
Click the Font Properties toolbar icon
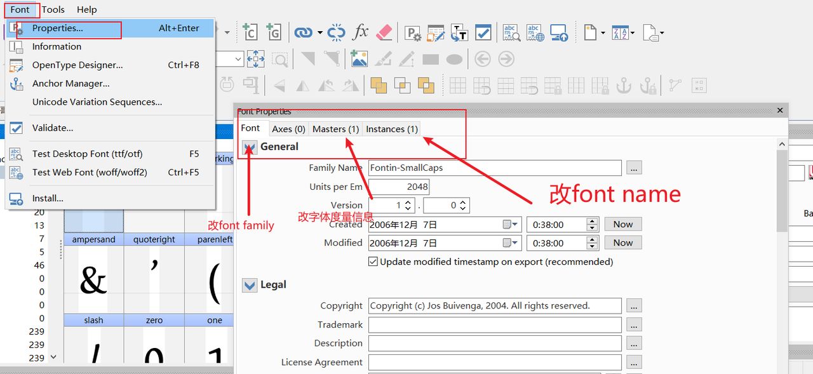click(x=413, y=33)
